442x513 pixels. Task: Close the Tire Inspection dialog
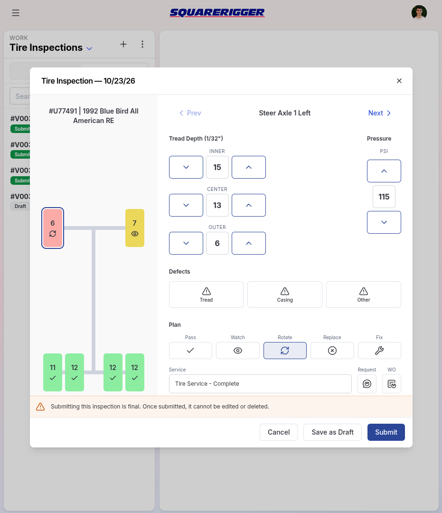[399, 81]
